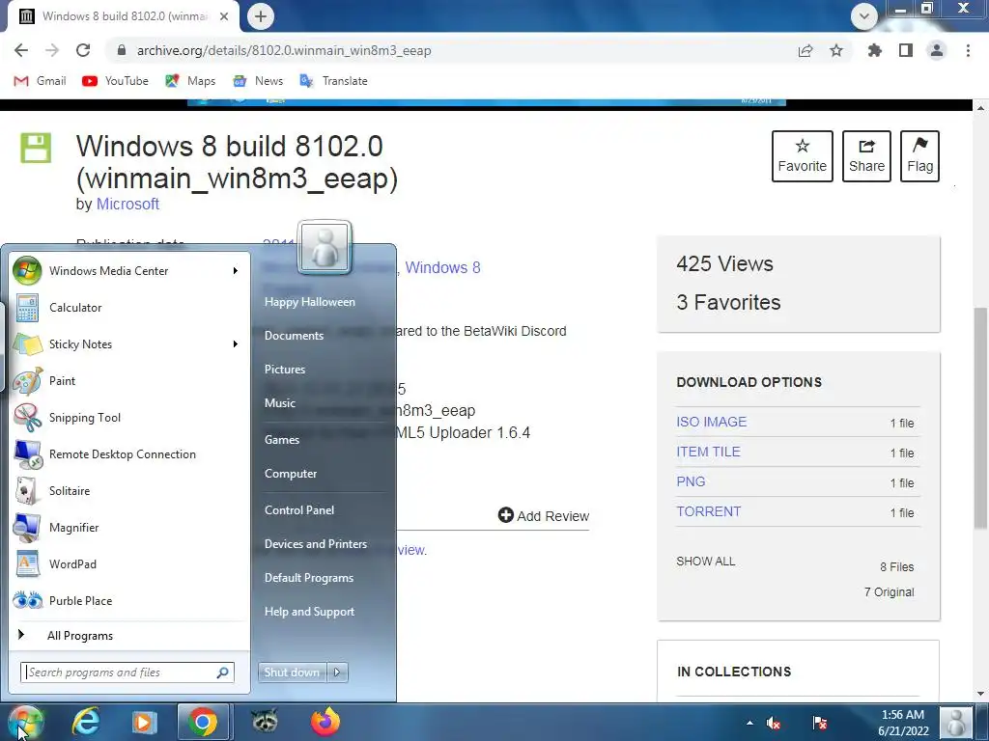The width and height of the screenshot is (989, 741).
Task: Expand Sticky Notes jump list arrow
Action: (x=236, y=344)
